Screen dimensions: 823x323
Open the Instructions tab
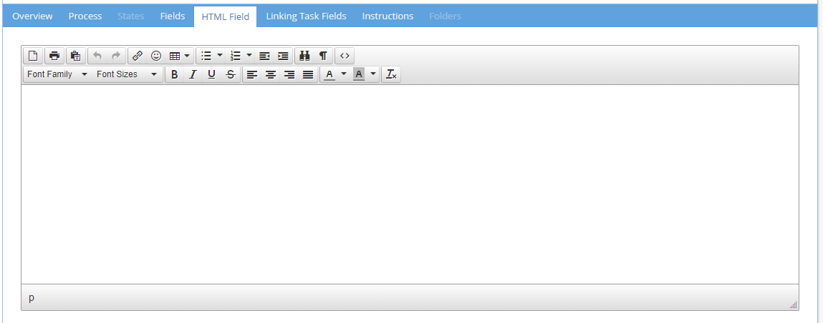coord(388,16)
